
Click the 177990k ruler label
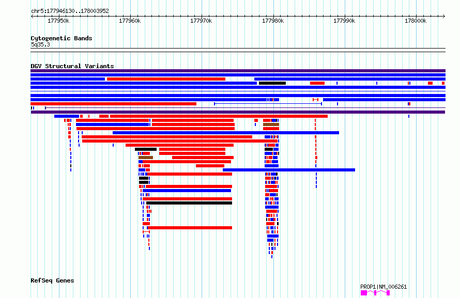[344, 21]
